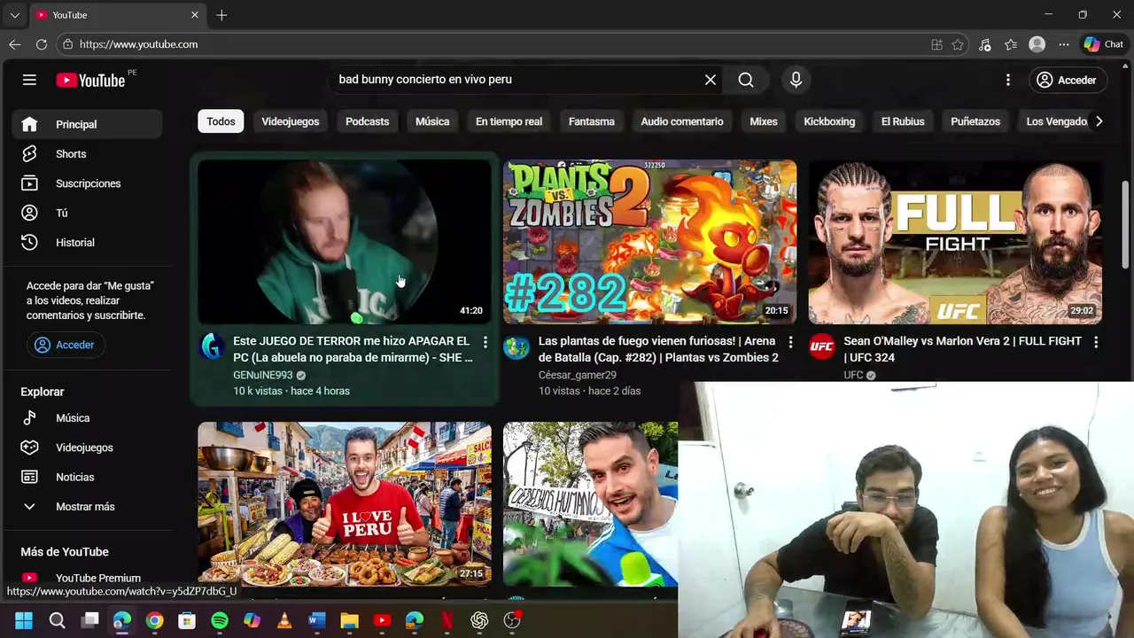Click the Acceder button in the header

click(1067, 80)
